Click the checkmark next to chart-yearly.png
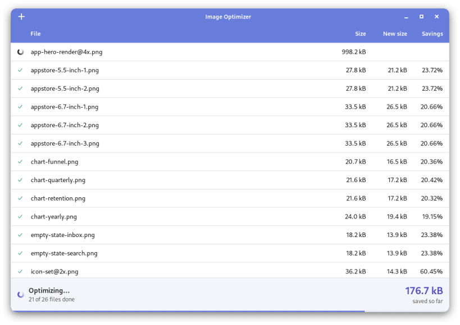This screenshot has height=325, width=460. click(x=20, y=217)
